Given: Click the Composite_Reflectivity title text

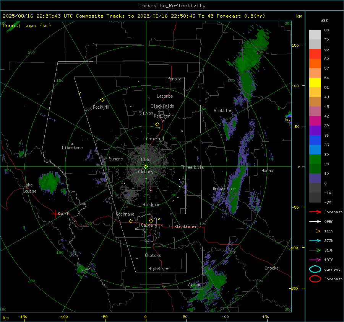Looking at the screenshot, I should click(172, 6).
